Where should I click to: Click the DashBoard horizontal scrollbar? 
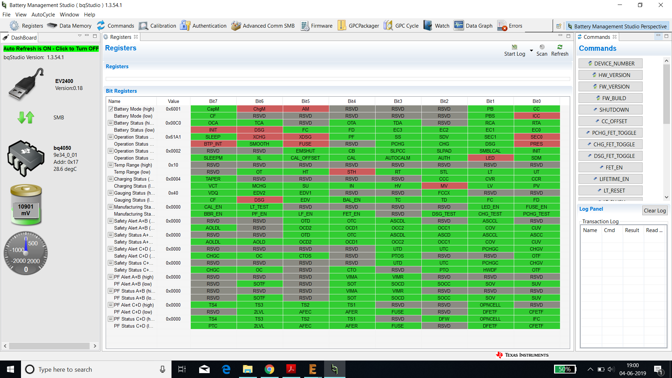coord(50,346)
